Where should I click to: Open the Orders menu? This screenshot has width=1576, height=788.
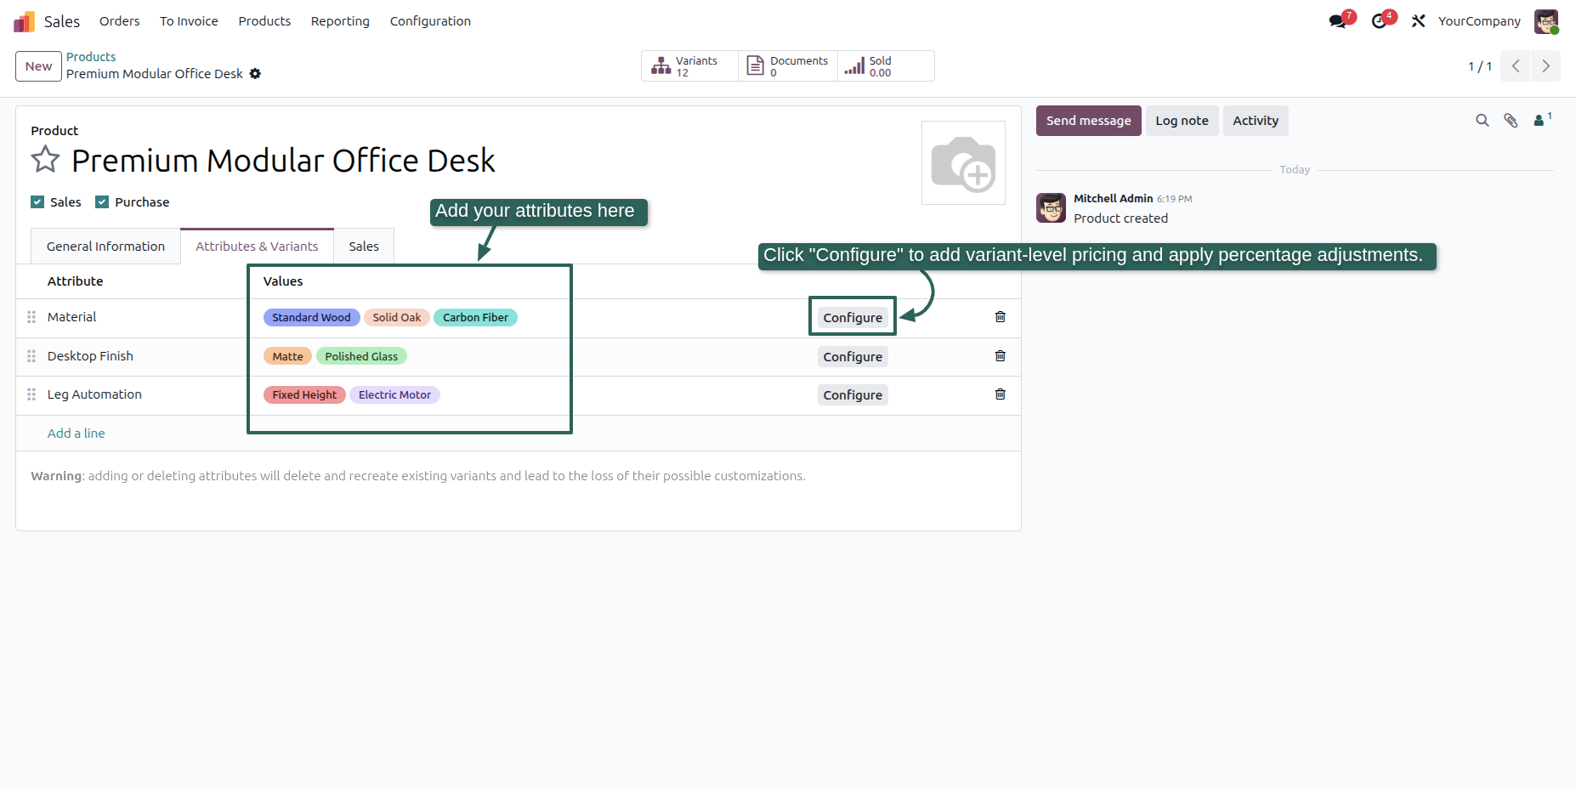click(119, 21)
